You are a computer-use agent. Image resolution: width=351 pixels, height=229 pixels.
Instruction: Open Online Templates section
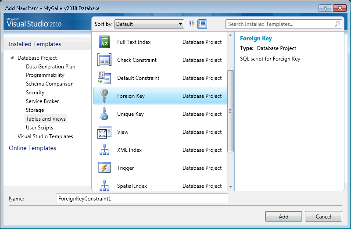coord(32,148)
